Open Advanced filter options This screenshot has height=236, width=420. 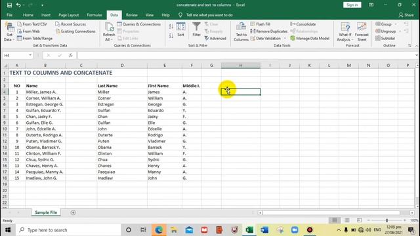pyautogui.click(x=215, y=38)
